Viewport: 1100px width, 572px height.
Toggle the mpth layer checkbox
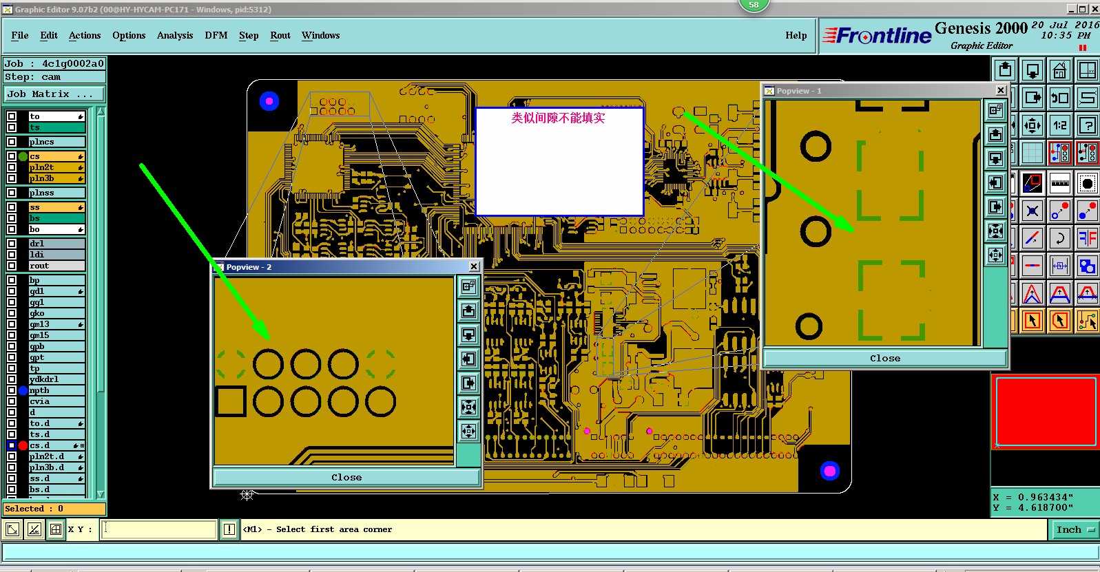tap(12, 390)
